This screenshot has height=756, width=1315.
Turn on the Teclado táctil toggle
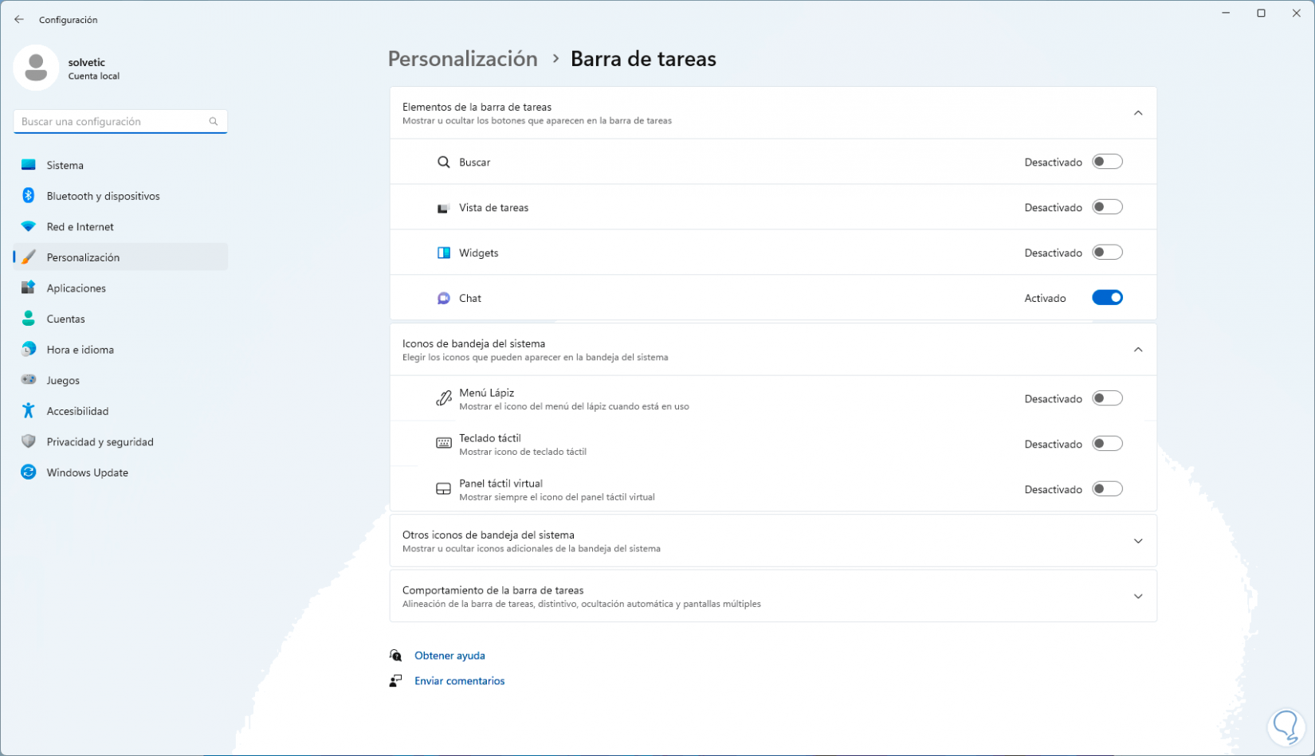point(1107,444)
